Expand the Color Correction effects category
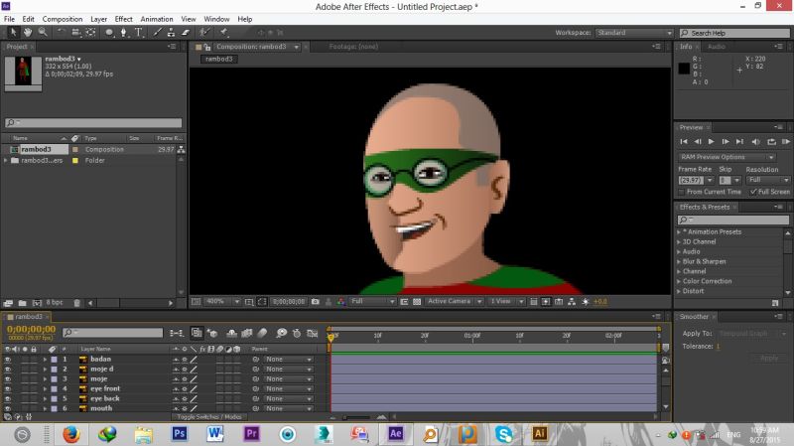Viewport: 794px width, 446px height. (679, 281)
